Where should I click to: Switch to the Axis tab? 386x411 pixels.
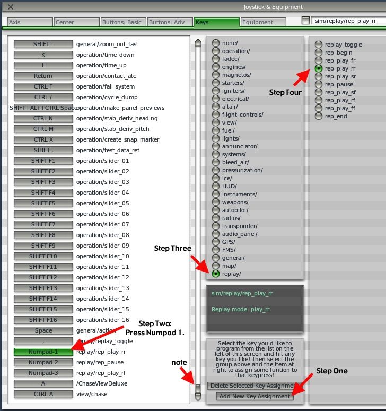point(30,22)
